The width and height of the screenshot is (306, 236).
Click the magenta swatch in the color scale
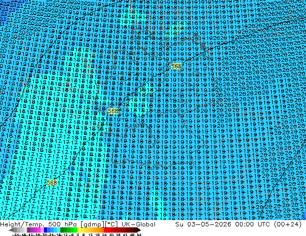coord(39,230)
